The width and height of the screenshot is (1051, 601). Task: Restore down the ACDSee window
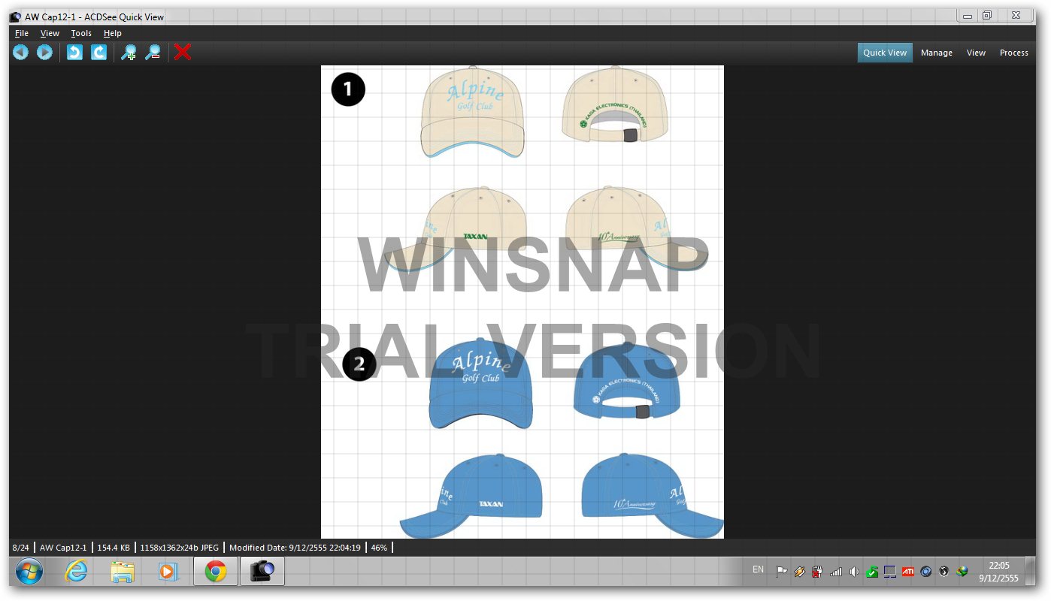987,16
